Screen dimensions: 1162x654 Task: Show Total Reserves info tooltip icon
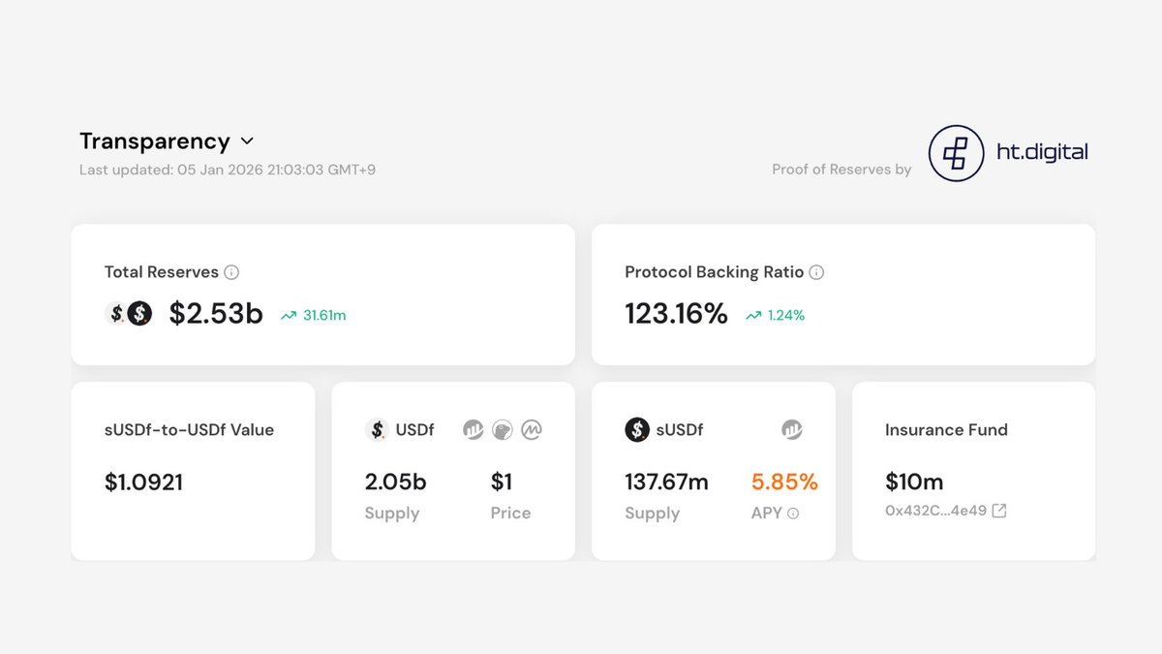point(231,272)
